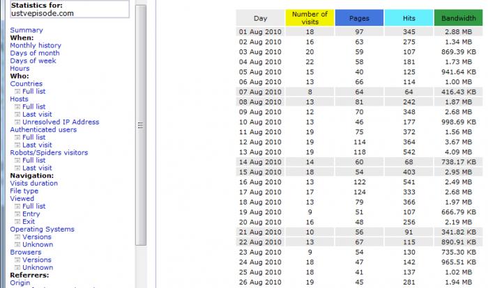Click the small icon beside Exit

click(17, 221)
